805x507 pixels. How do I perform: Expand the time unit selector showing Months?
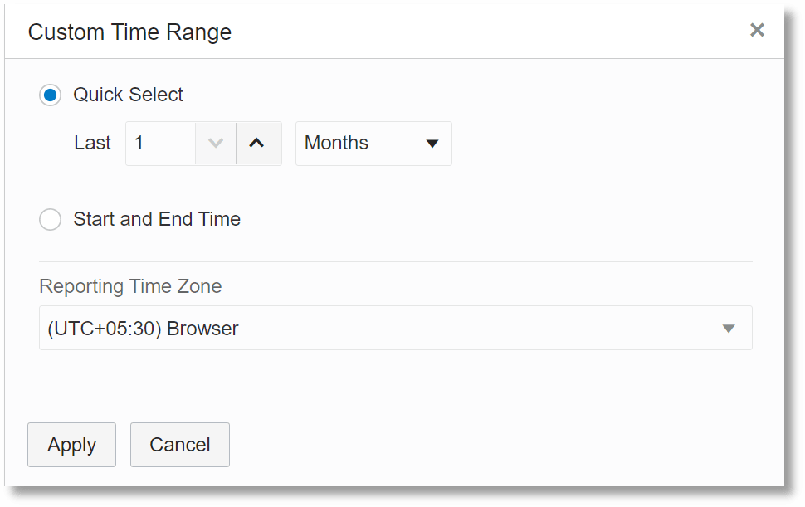[373, 143]
